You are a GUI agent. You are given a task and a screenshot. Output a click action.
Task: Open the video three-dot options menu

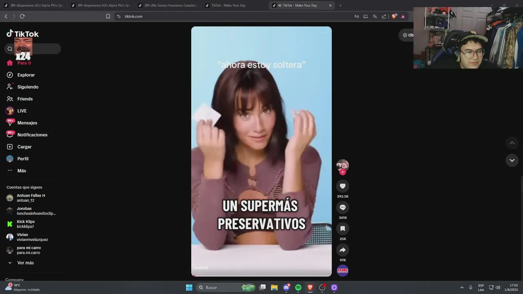(324, 33)
